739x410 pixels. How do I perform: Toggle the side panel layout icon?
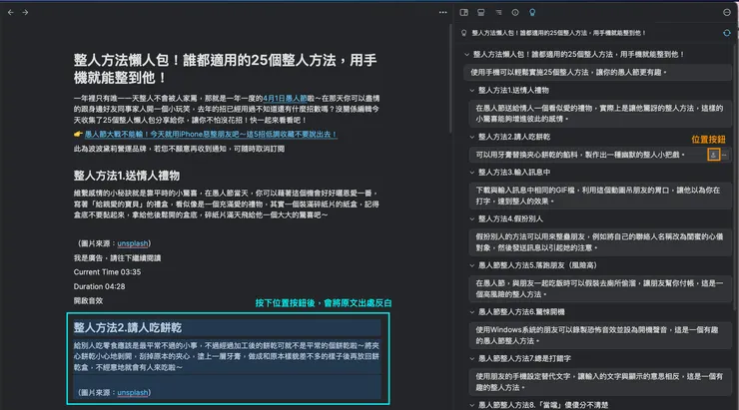pos(463,12)
